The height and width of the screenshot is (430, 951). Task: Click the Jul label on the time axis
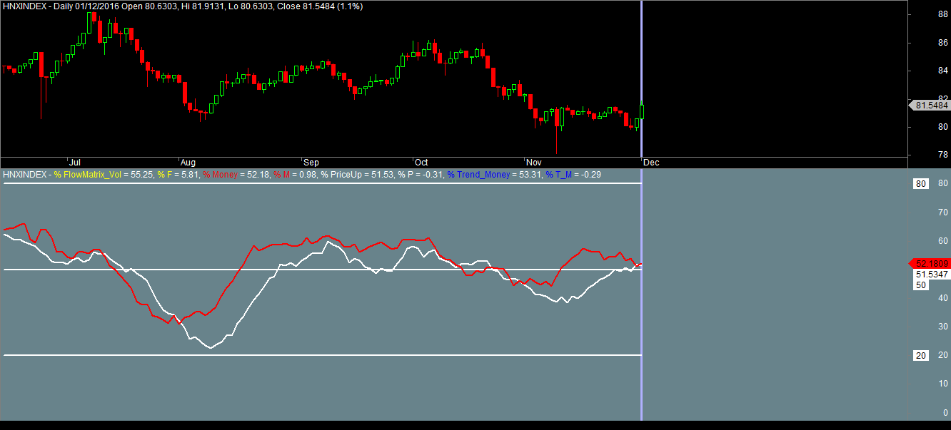(x=75, y=163)
